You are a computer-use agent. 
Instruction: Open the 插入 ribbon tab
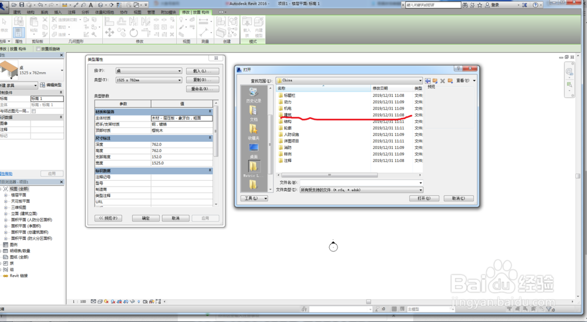[58, 12]
